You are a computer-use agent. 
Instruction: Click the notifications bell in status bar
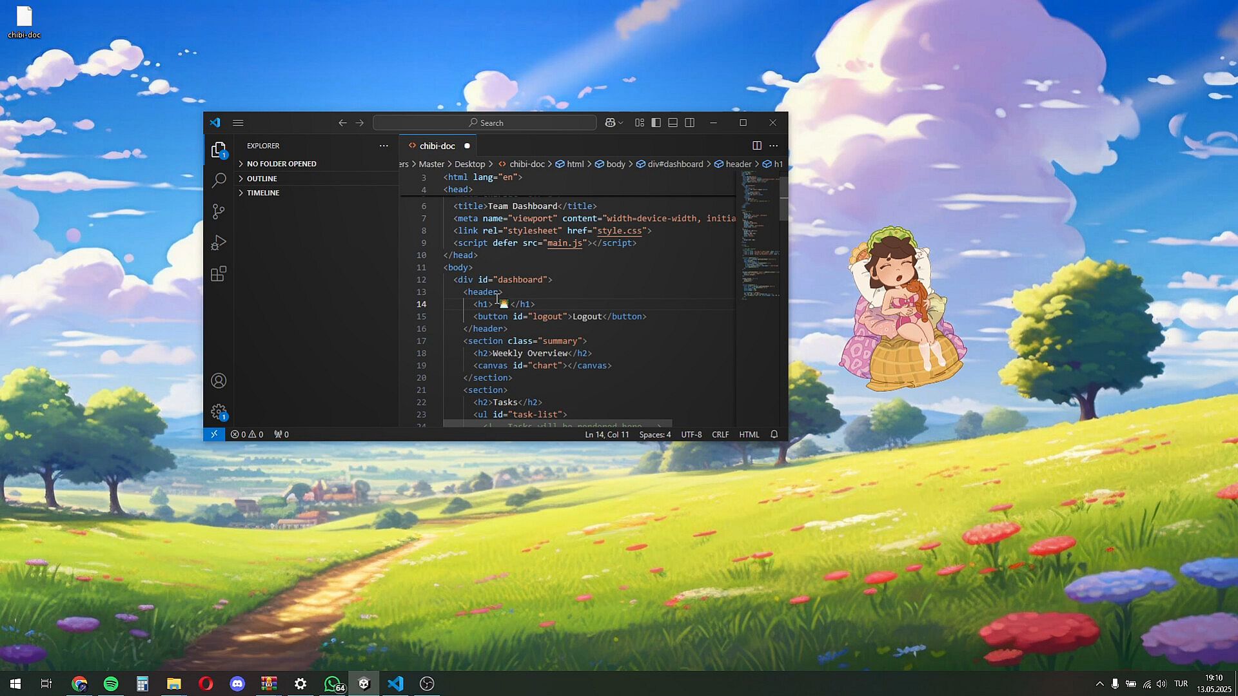(774, 434)
